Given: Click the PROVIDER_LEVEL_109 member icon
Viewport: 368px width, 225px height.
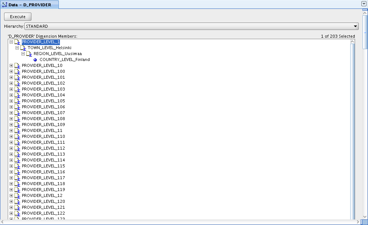Looking at the screenshot, I should click(x=17, y=125).
